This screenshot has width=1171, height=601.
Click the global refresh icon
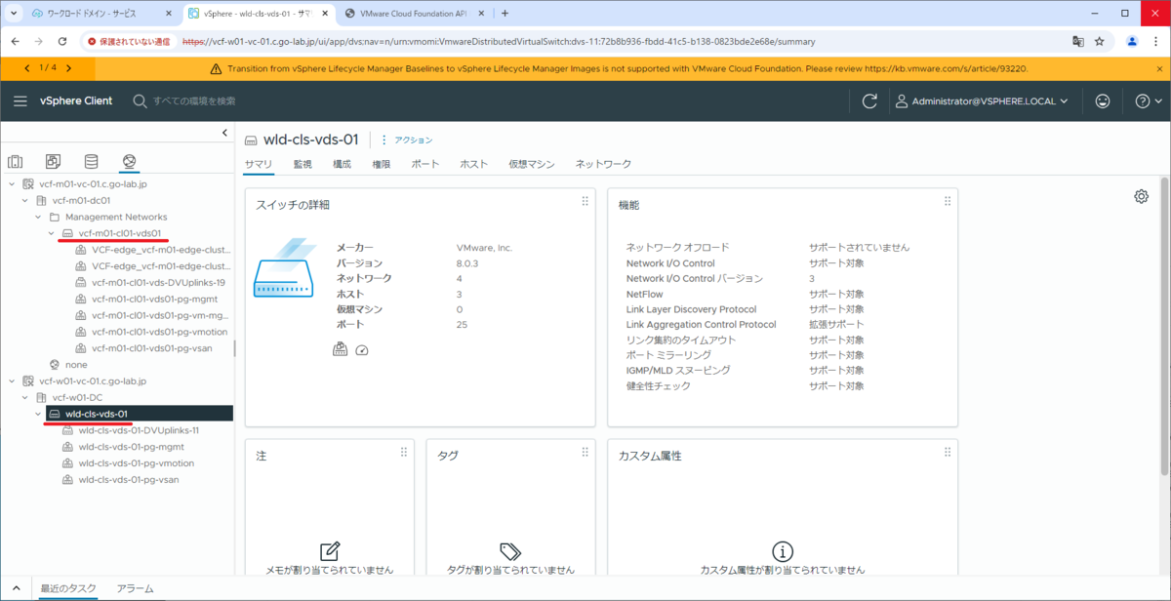869,101
